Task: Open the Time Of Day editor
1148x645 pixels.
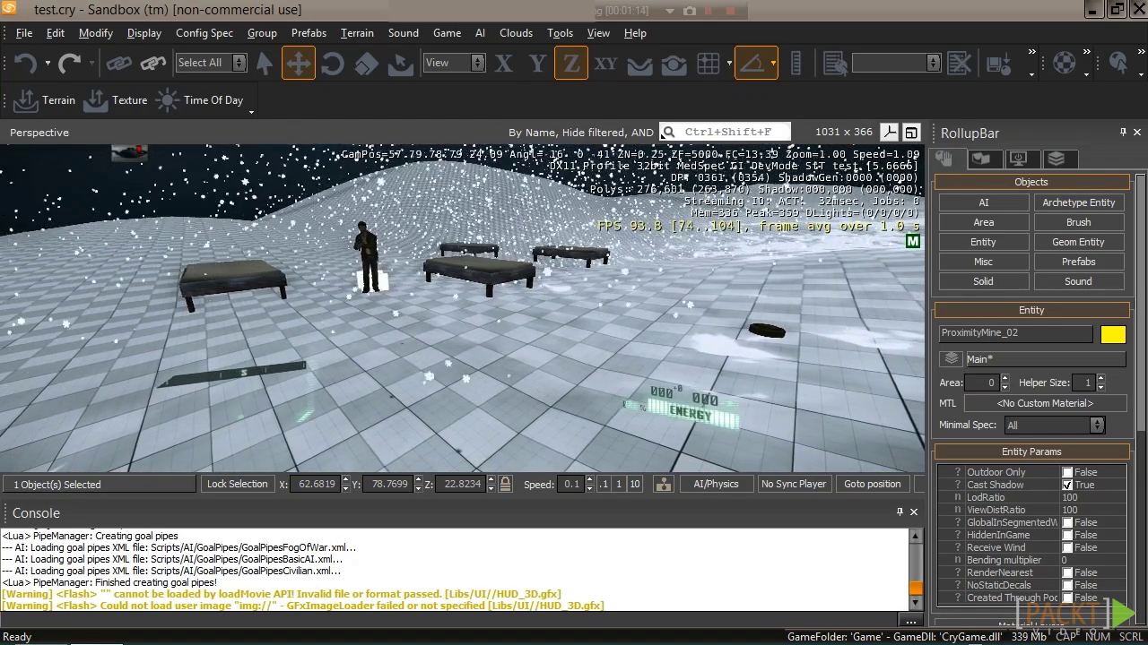Action: [201, 100]
